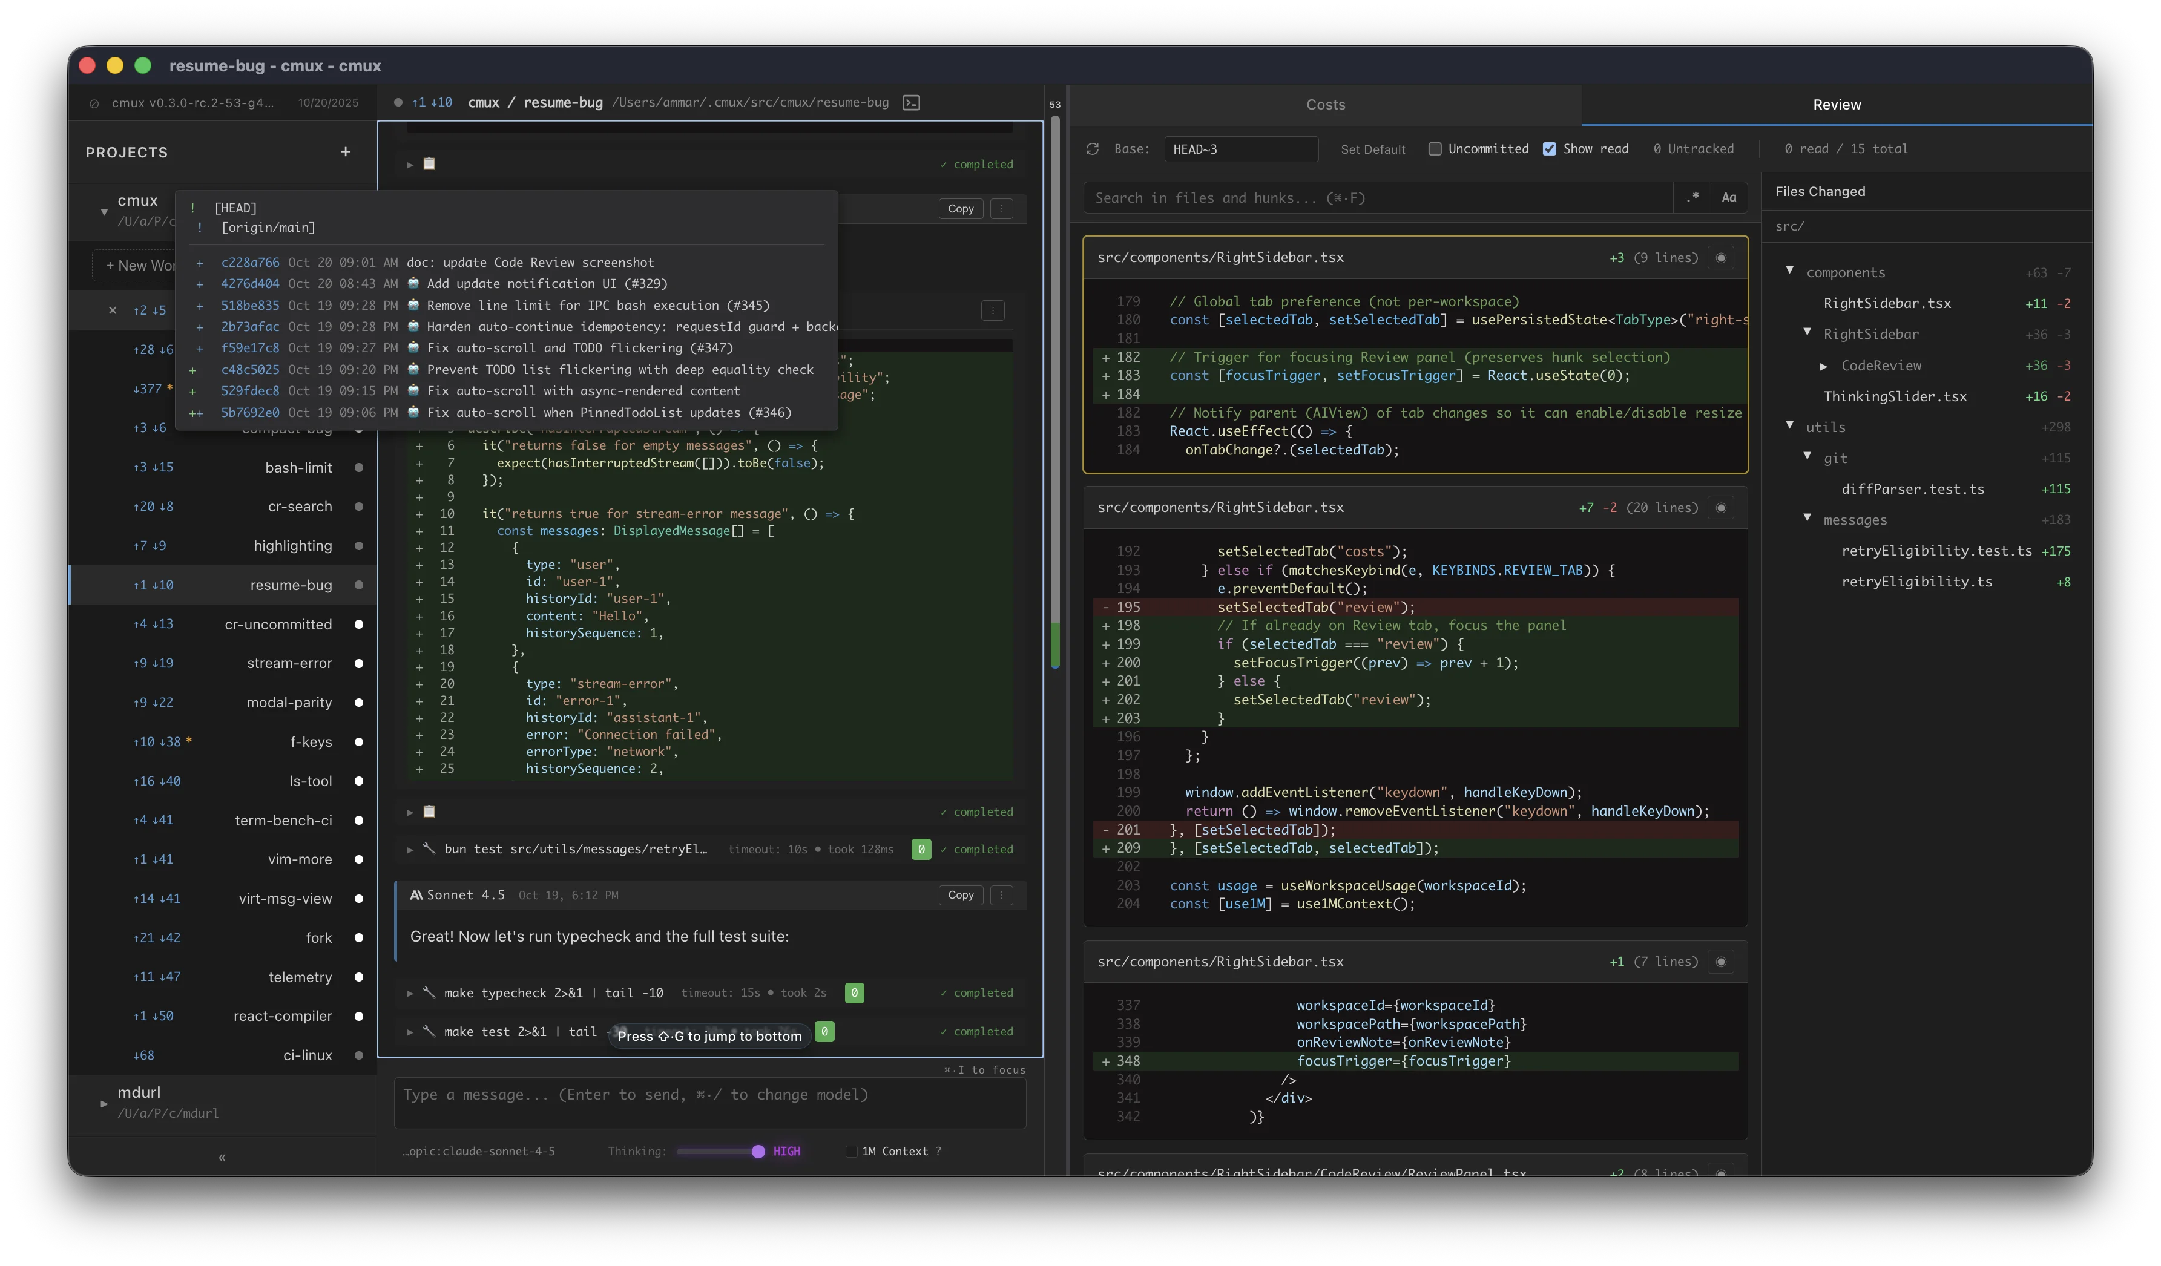Enable the Uncommitted checkbox
The width and height of the screenshot is (2161, 1266).
(x=1435, y=149)
